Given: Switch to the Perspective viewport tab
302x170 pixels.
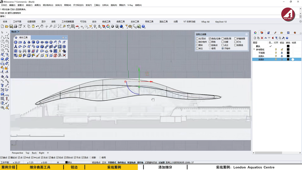Looking at the screenshot, I should [x=17, y=153].
